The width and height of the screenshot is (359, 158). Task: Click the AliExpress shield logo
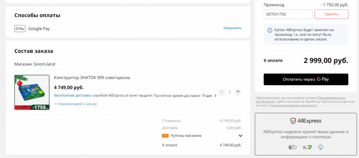293,121
